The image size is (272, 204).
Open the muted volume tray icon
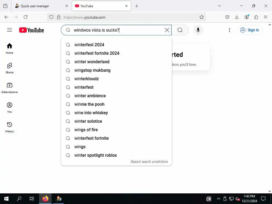point(237,199)
